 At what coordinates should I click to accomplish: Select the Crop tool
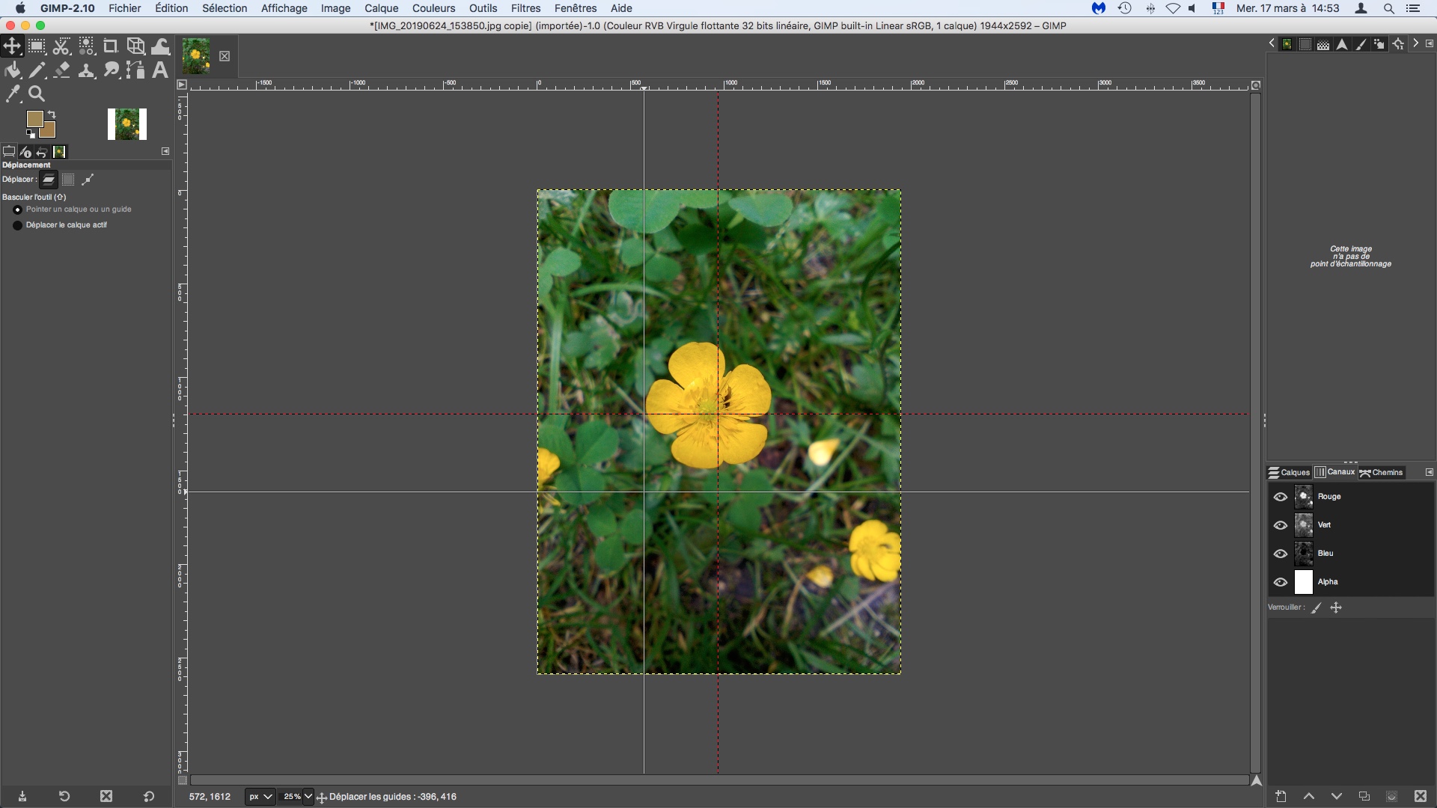111,46
